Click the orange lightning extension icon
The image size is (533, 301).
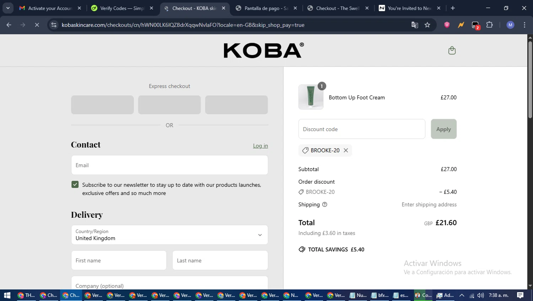[x=461, y=25]
